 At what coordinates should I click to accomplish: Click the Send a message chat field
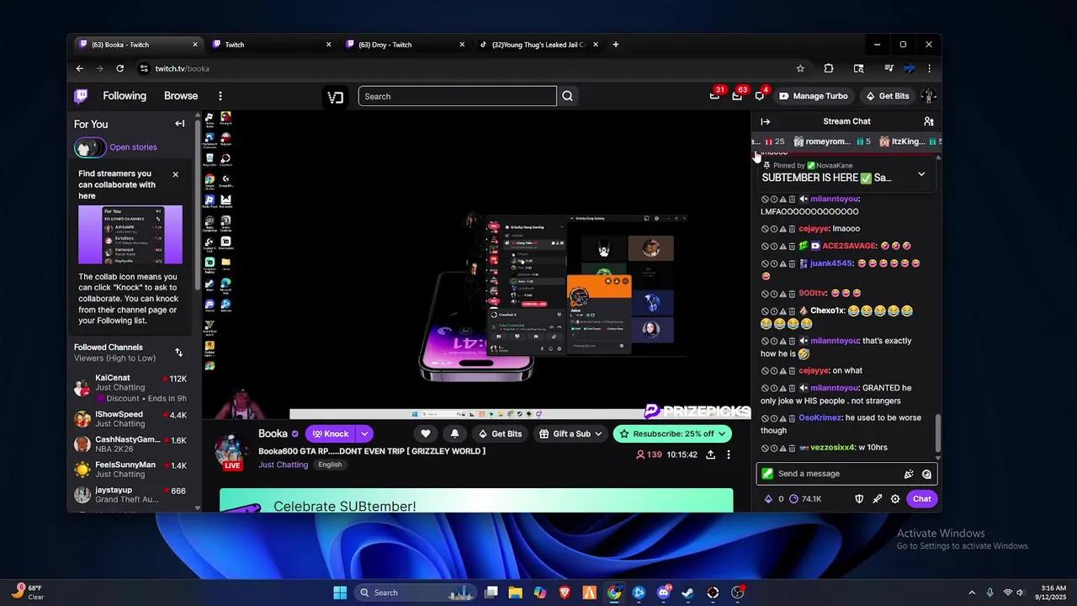[x=837, y=474]
